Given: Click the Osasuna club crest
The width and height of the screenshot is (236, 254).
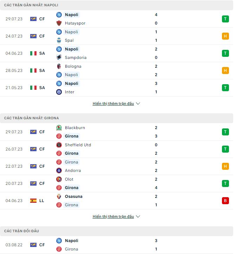Looking at the screenshot, I should (x=59, y=196).
